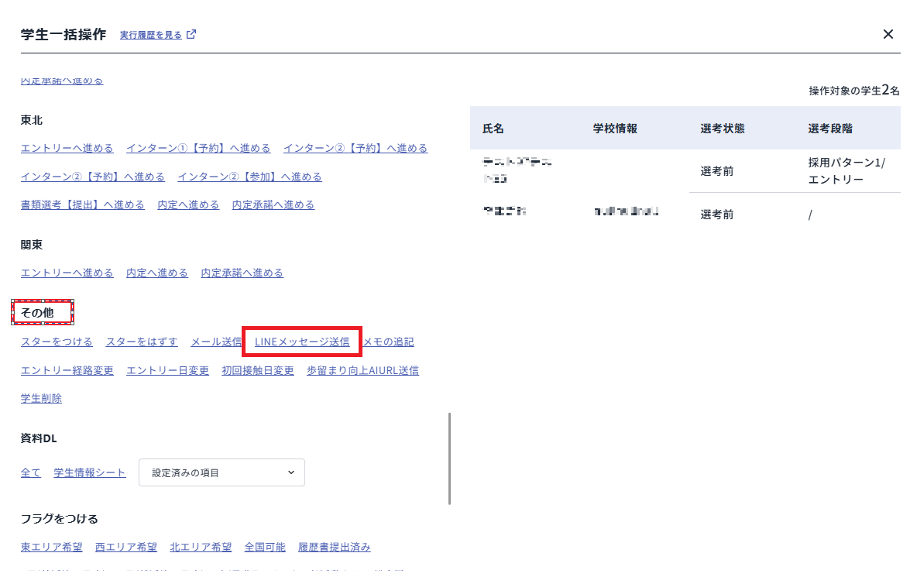Open the メモの追記 action
917x577 pixels.
(x=388, y=342)
